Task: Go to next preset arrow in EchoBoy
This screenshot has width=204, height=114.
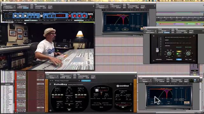Action: click(x=53, y=81)
